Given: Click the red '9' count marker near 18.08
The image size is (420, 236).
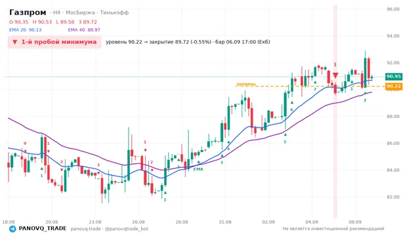Looking at the screenshot, I should click(25, 144).
